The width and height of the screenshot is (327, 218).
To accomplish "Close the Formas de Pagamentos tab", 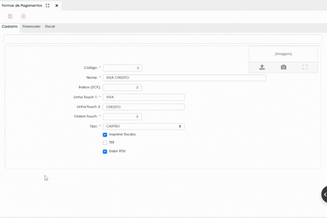I will 57,6.
